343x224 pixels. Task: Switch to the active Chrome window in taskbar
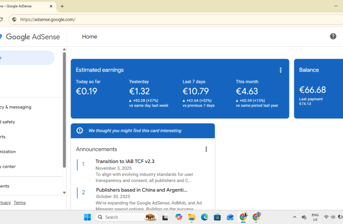[243, 217]
